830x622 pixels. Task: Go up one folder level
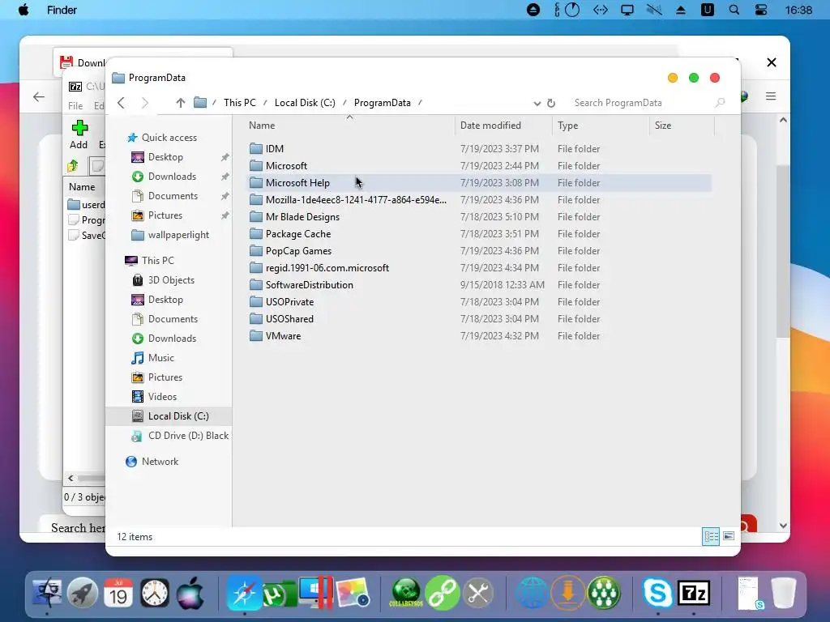coord(181,103)
